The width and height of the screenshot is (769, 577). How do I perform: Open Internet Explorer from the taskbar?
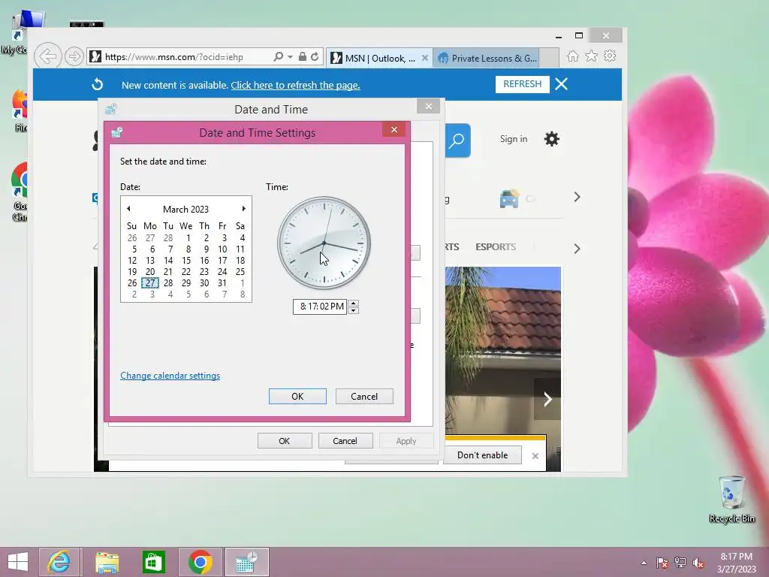click(59, 562)
